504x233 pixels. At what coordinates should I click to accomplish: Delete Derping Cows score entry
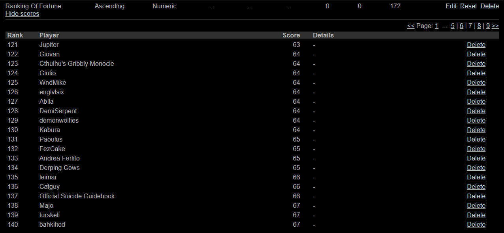tap(476, 168)
